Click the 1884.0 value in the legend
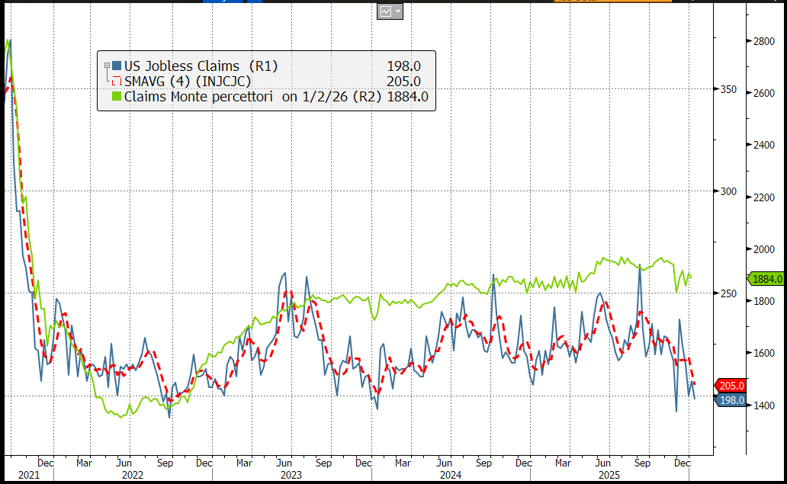The height and width of the screenshot is (484, 787). (407, 97)
